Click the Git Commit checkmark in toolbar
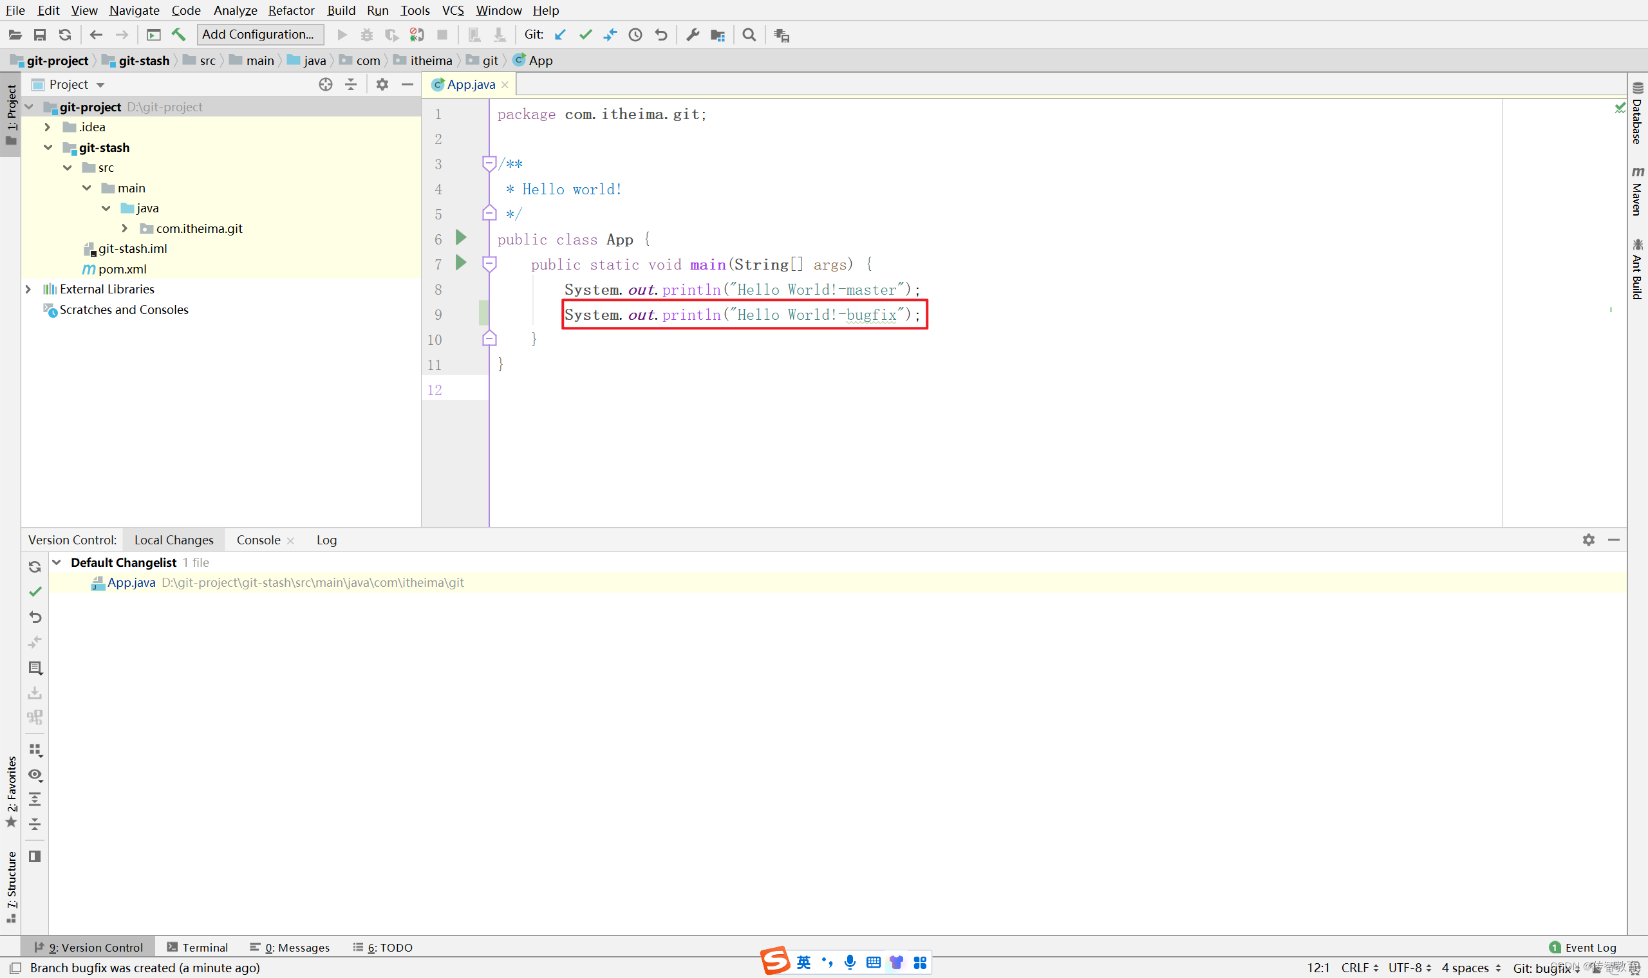 (x=585, y=35)
